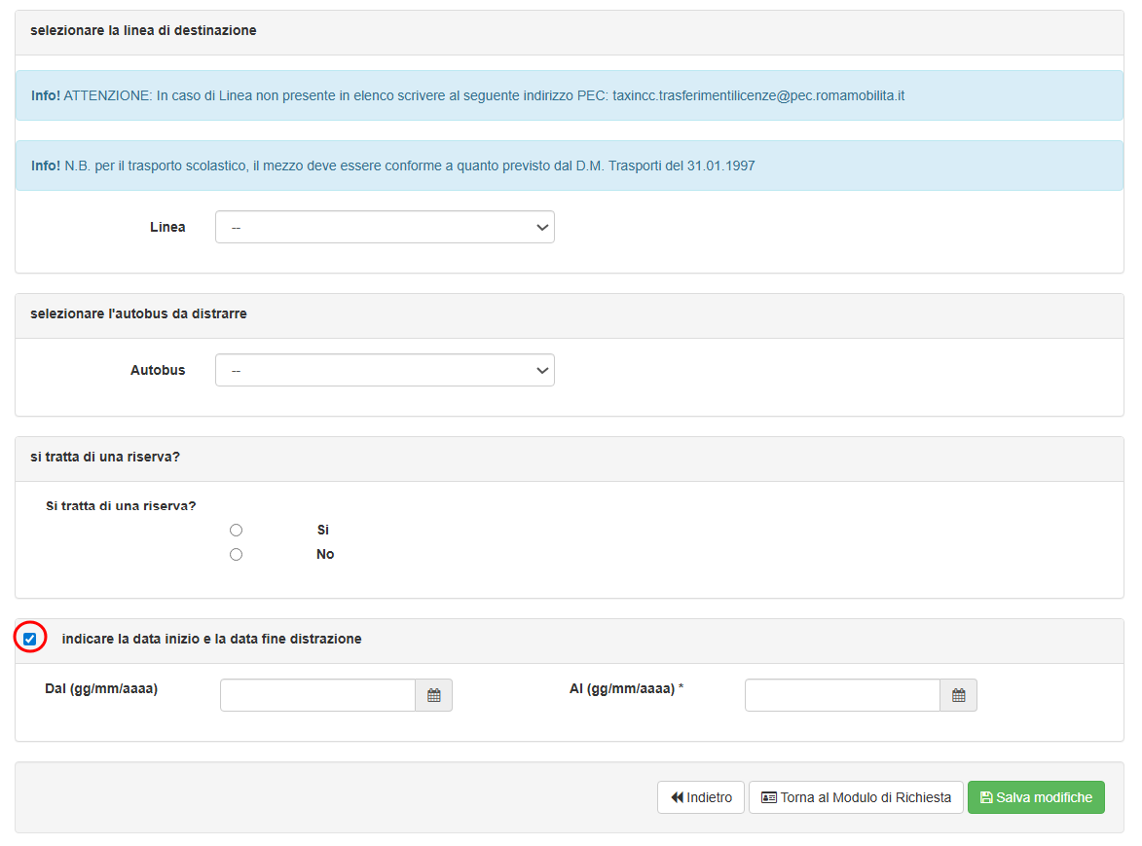Select the Si radio button for riserva
This screenshot has height=846, width=1142.
236,531
